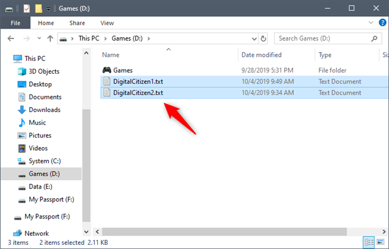Open System (C:) drive in navigation pane
This screenshot has height=249, width=389.
coord(44,161)
